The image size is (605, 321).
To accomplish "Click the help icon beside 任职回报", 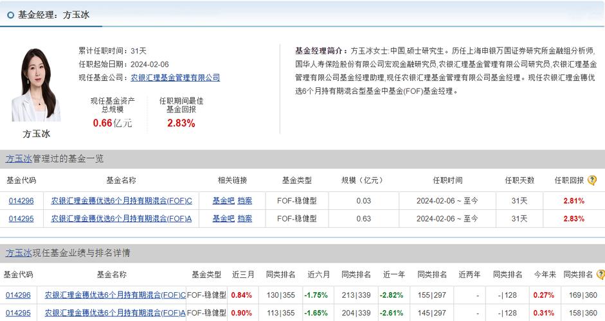I will 592,180.
